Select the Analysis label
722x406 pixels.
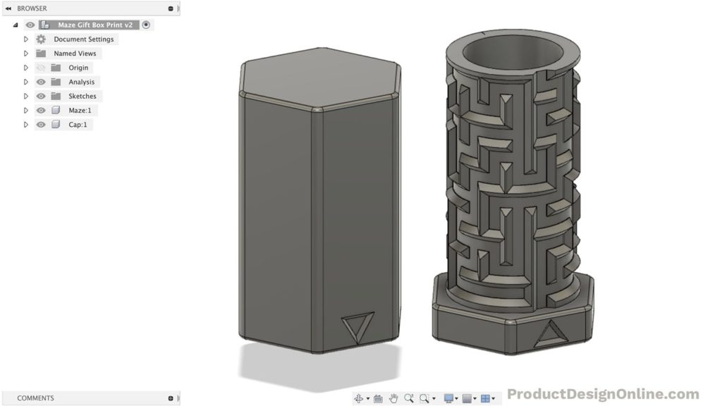pyautogui.click(x=82, y=82)
